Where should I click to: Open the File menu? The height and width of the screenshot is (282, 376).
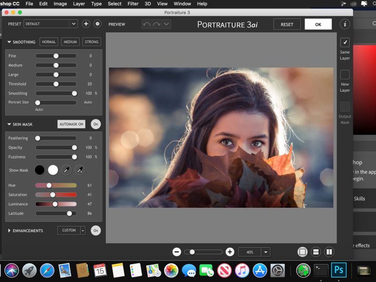tap(29, 4)
